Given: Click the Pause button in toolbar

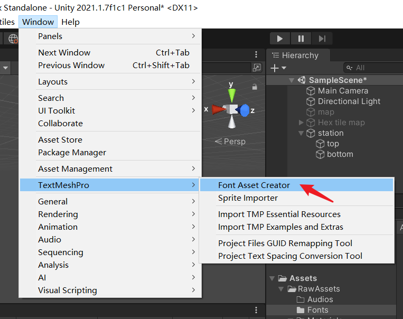Looking at the screenshot, I should pyautogui.click(x=301, y=39).
